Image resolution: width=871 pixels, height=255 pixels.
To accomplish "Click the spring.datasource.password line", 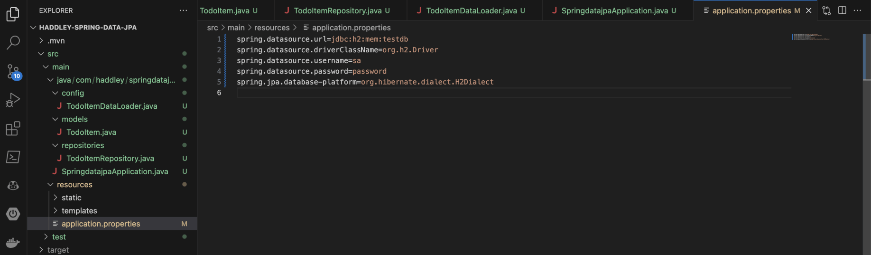I will (312, 71).
